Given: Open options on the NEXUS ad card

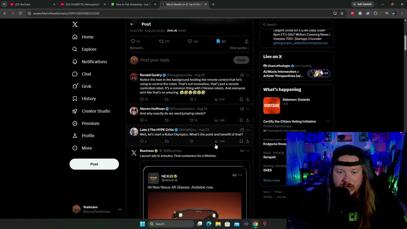Looking at the screenshot, I should [240, 175].
